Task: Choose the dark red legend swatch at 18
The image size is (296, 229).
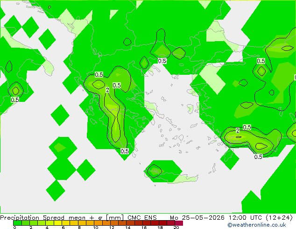Action: [163, 223]
